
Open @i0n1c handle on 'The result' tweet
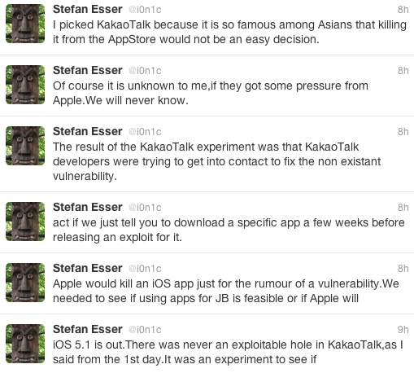(145, 132)
